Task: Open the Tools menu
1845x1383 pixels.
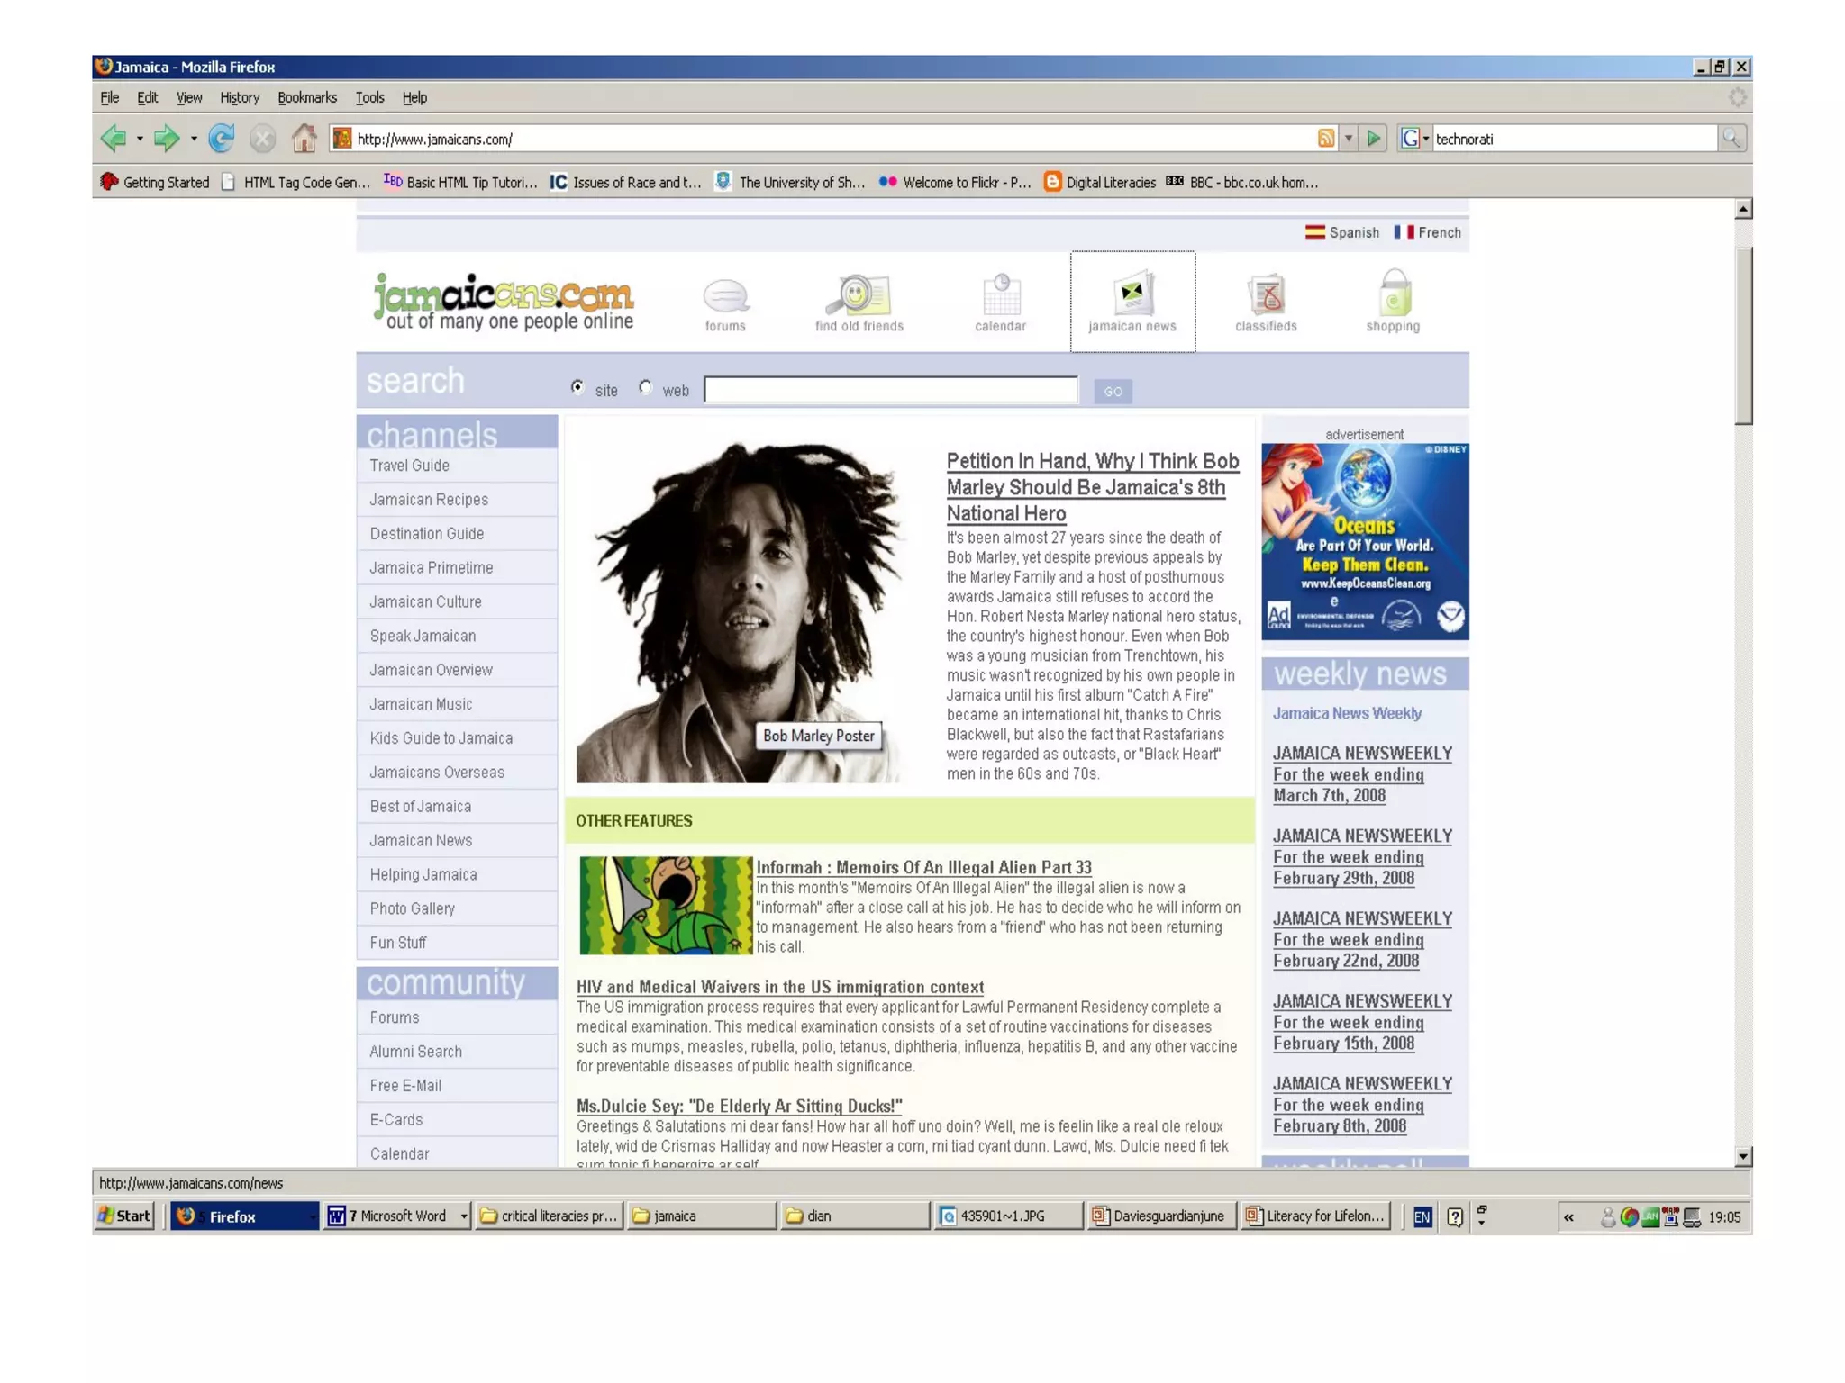Action: click(369, 97)
